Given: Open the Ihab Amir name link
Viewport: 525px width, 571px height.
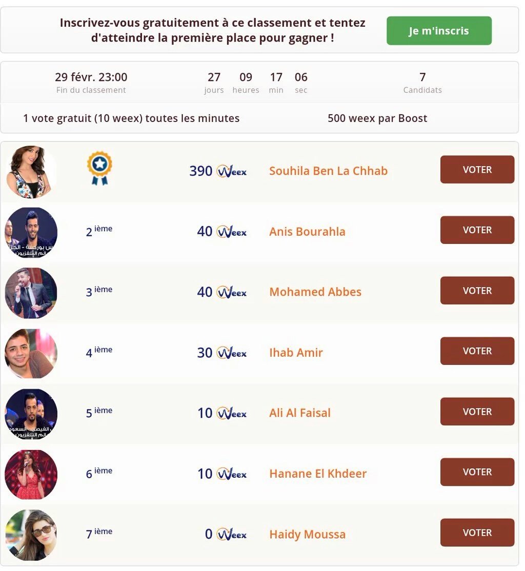Looking at the screenshot, I should click(296, 353).
